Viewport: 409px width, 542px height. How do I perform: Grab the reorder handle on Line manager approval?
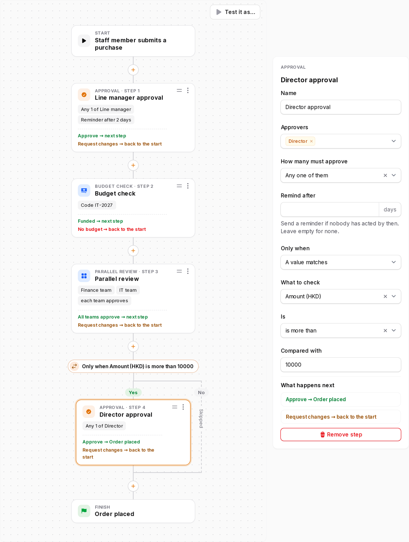(x=179, y=90)
